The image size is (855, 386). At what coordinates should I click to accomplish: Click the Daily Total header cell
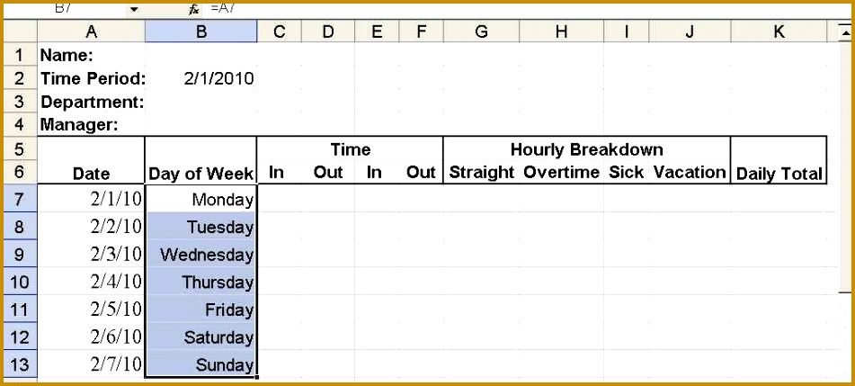(779, 174)
